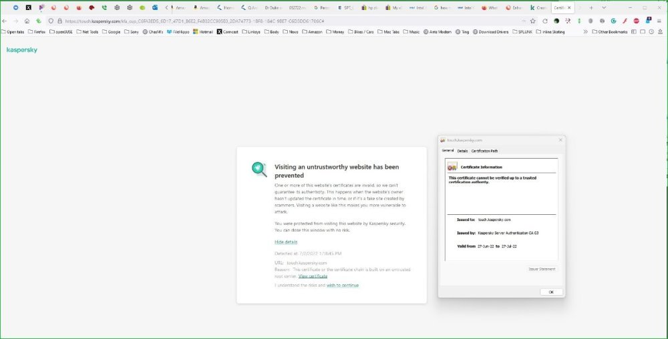Click the View certificate link
This screenshot has height=339, width=668.
click(313, 276)
